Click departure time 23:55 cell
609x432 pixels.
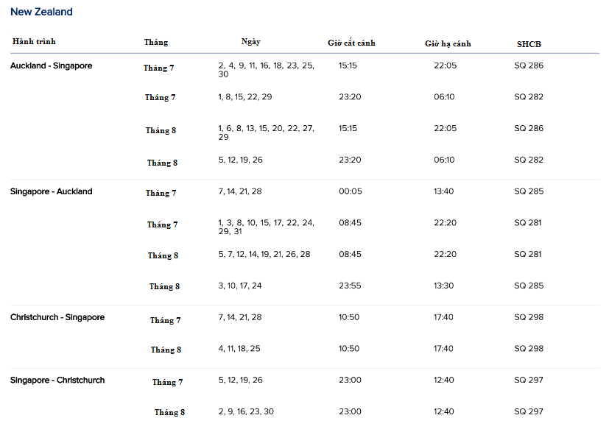[x=350, y=286]
